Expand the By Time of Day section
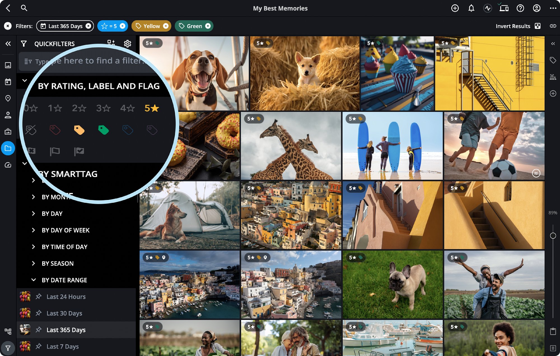This screenshot has width=560, height=356. [x=33, y=247]
